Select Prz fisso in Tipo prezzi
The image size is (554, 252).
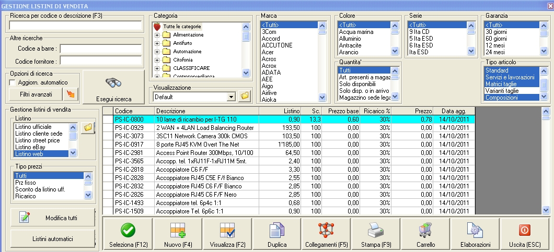(49, 183)
